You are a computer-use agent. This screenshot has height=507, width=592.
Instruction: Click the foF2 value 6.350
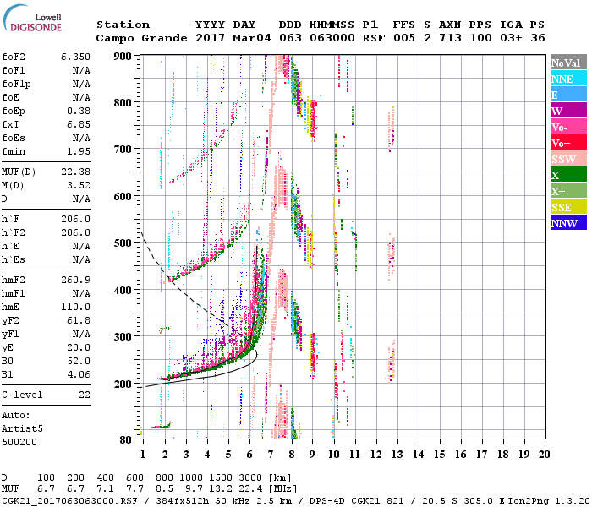74,56
